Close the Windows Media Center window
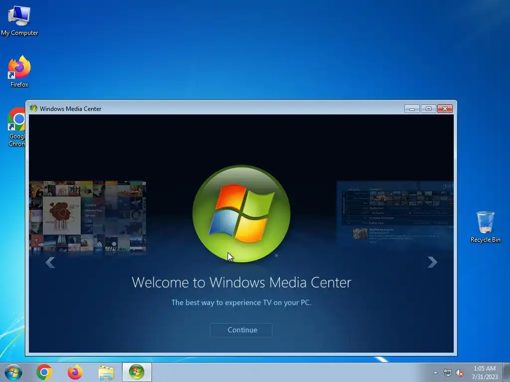Screen dimensions: 510x382 (x=445, y=109)
